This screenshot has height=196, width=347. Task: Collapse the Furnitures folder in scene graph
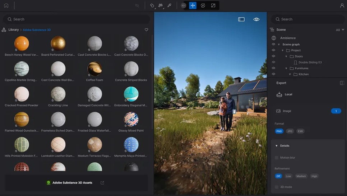pos(286,68)
